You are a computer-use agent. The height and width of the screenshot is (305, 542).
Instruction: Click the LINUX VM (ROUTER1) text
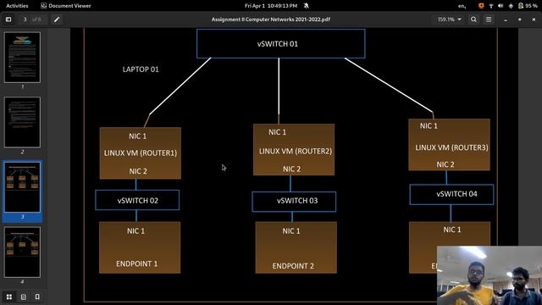(x=141, y=153)
